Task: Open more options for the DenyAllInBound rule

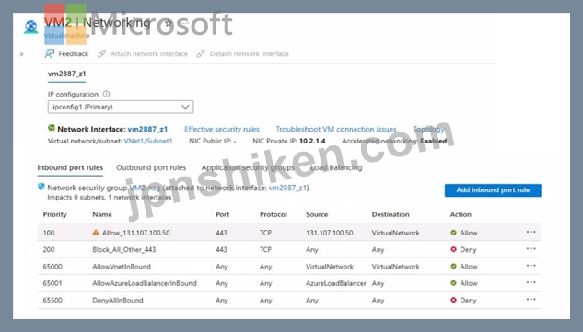Action: click(x=531, y=300)
